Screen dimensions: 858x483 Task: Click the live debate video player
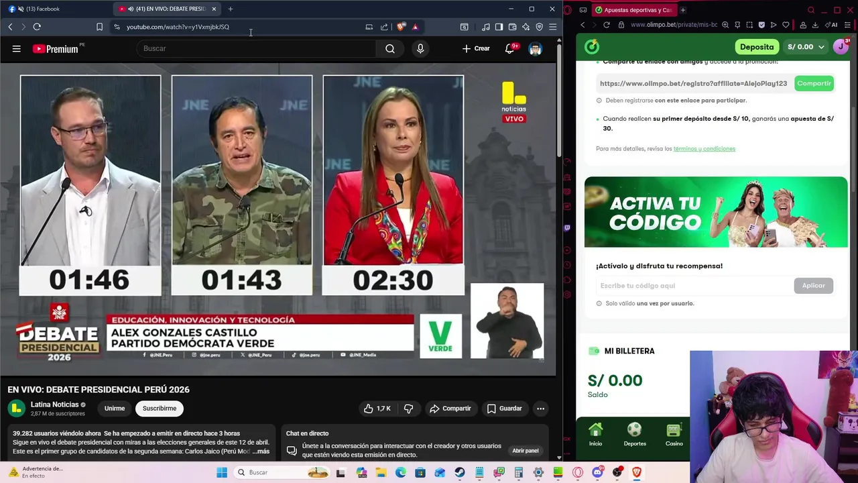[x=278, y=219]
